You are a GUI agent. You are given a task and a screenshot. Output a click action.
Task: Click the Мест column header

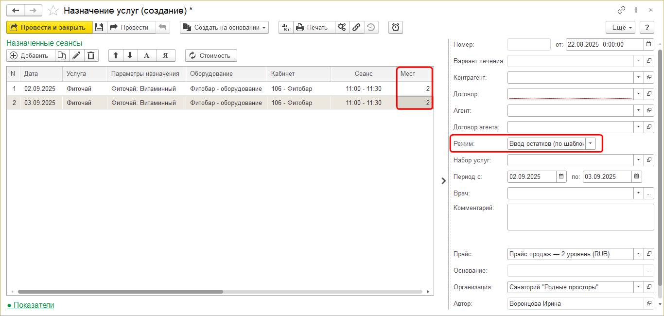click(415, 74)
